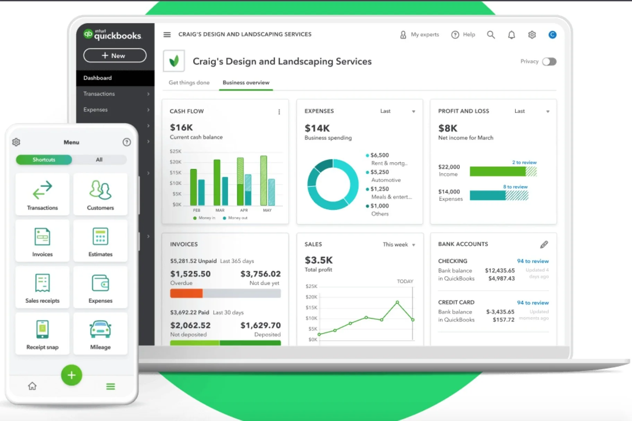Open My experts person icon

pos(403,35)
